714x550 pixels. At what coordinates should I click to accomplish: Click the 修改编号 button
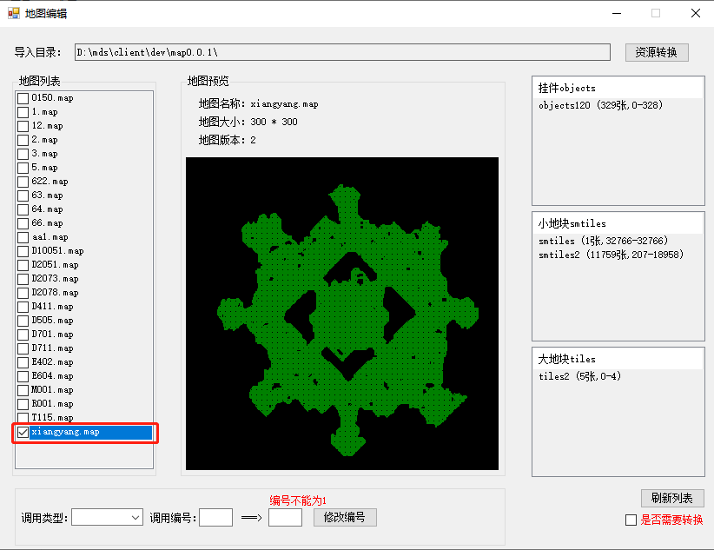coord(345,518)
